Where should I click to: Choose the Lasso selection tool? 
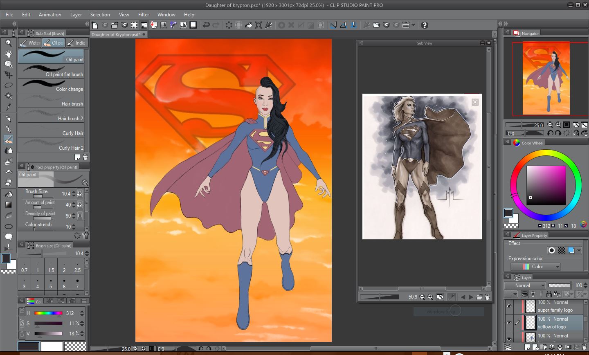point(9,85)
